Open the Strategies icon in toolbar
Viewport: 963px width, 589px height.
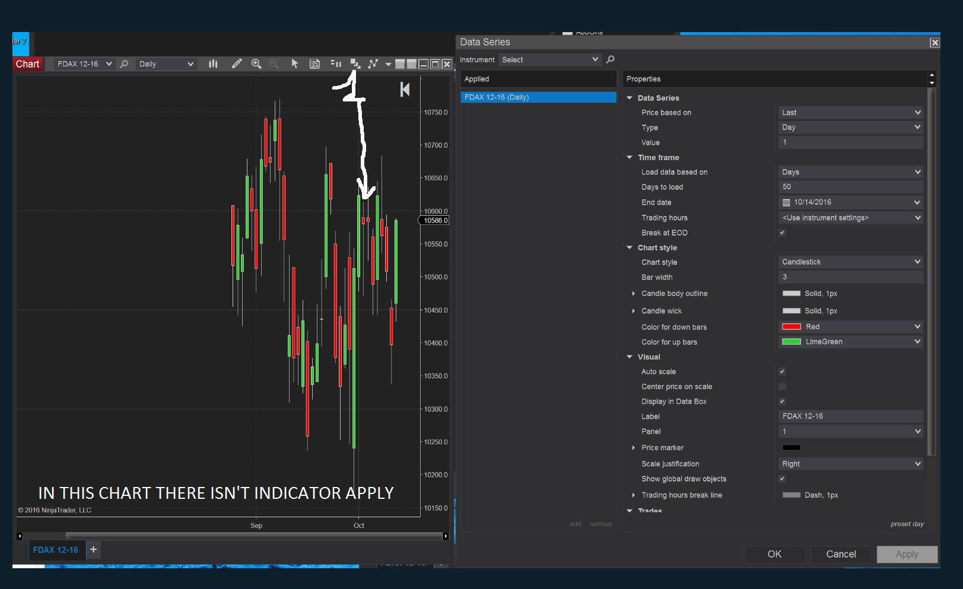[x=373, y=64]
